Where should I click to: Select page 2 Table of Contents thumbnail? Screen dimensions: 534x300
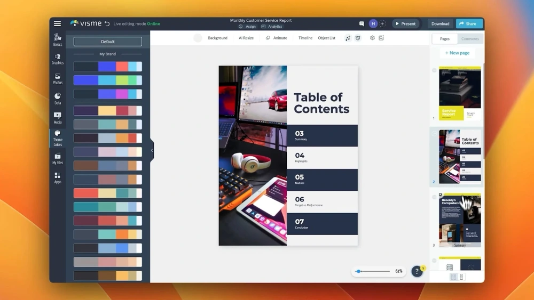coord(460,157)
